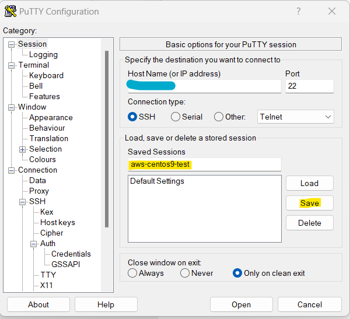Viewport: 350px width, 319px height.
Task: Open Appearance settings category
Action: pyautogui.click(x=51, y=117)
